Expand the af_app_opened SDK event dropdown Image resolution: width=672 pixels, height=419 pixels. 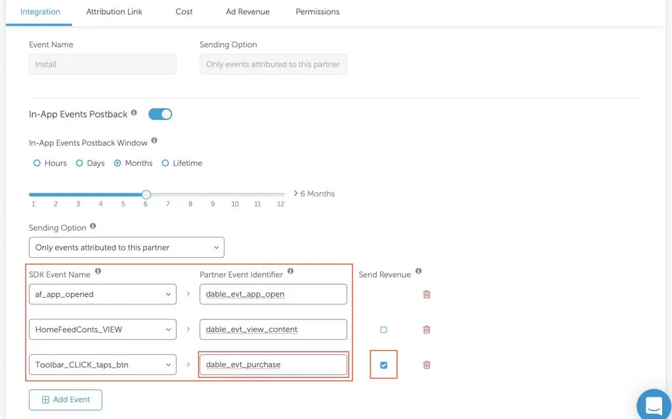point(102,294)
